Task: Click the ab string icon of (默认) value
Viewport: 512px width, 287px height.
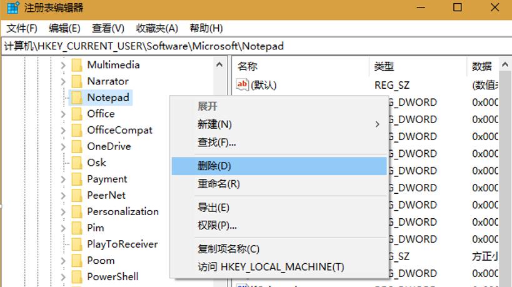Action: pos(243,84)
